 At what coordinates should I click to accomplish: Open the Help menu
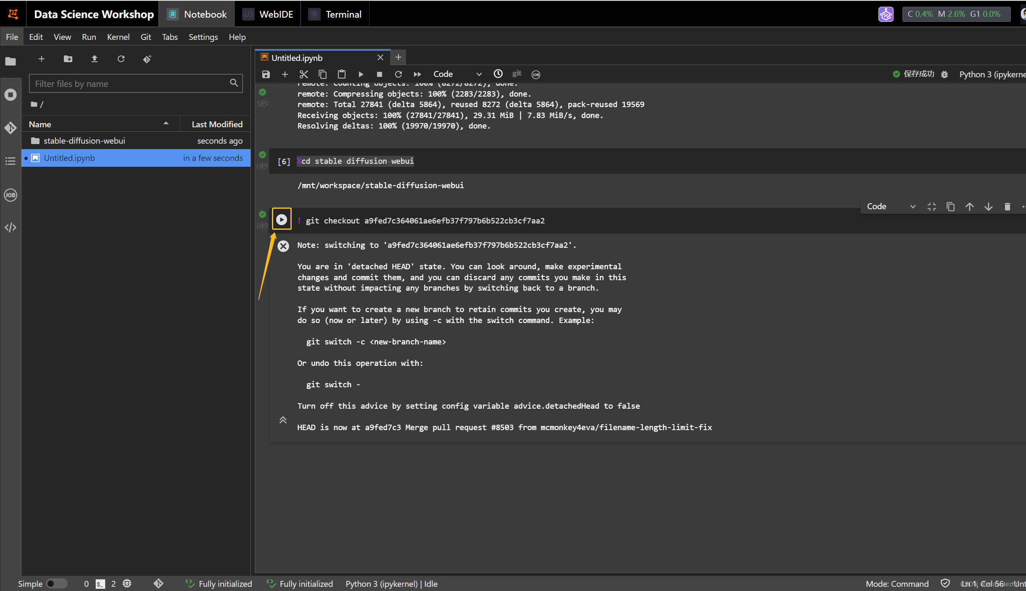pyautogui.click(x=237, y=37)
